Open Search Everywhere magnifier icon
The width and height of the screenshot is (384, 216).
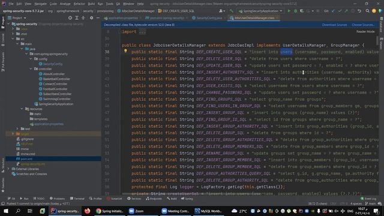pos(367,11)
